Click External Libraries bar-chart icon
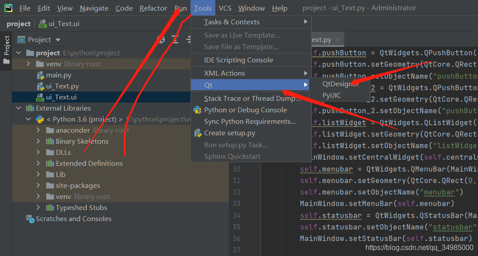 pos(30,108)
